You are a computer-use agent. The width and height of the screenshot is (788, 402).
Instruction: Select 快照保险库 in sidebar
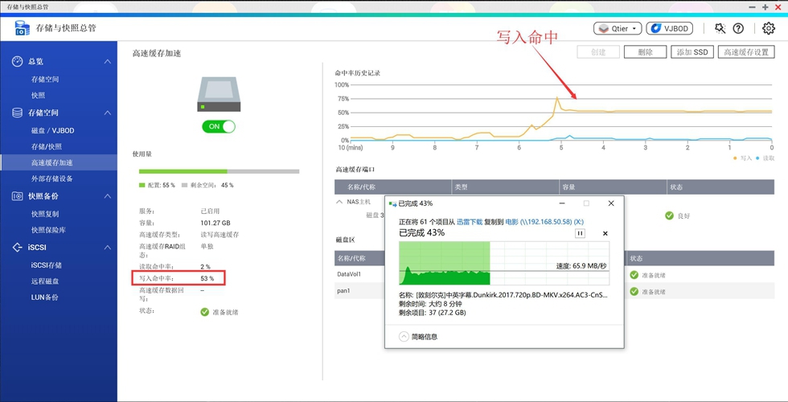tap(48, 230)
